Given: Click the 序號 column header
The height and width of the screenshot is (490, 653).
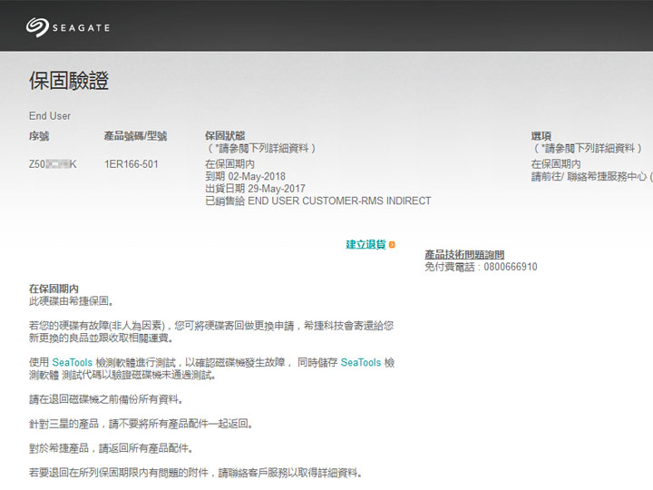Looking at the screenshot, I should pyautogui.click(x=39, y=136).
